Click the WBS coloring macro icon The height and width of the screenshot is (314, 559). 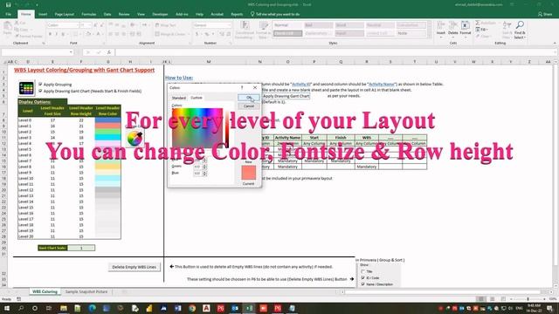click(26, 88)
